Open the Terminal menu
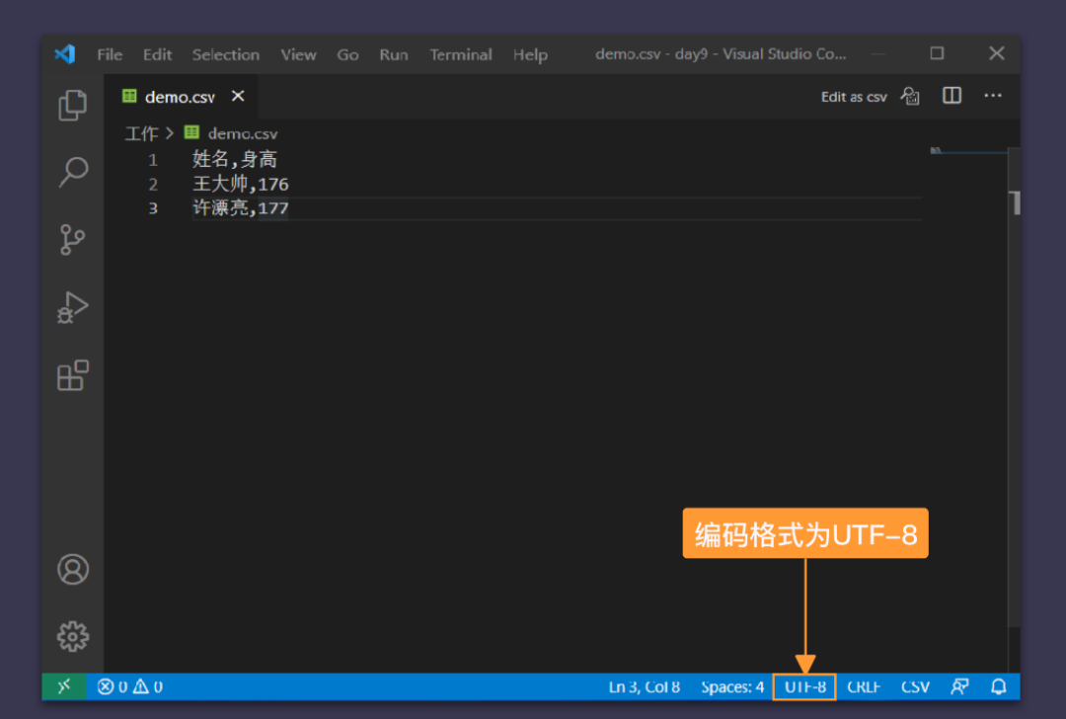Image resolution: width=1066 pixels, height=719 pixels. tap(460, 55)
